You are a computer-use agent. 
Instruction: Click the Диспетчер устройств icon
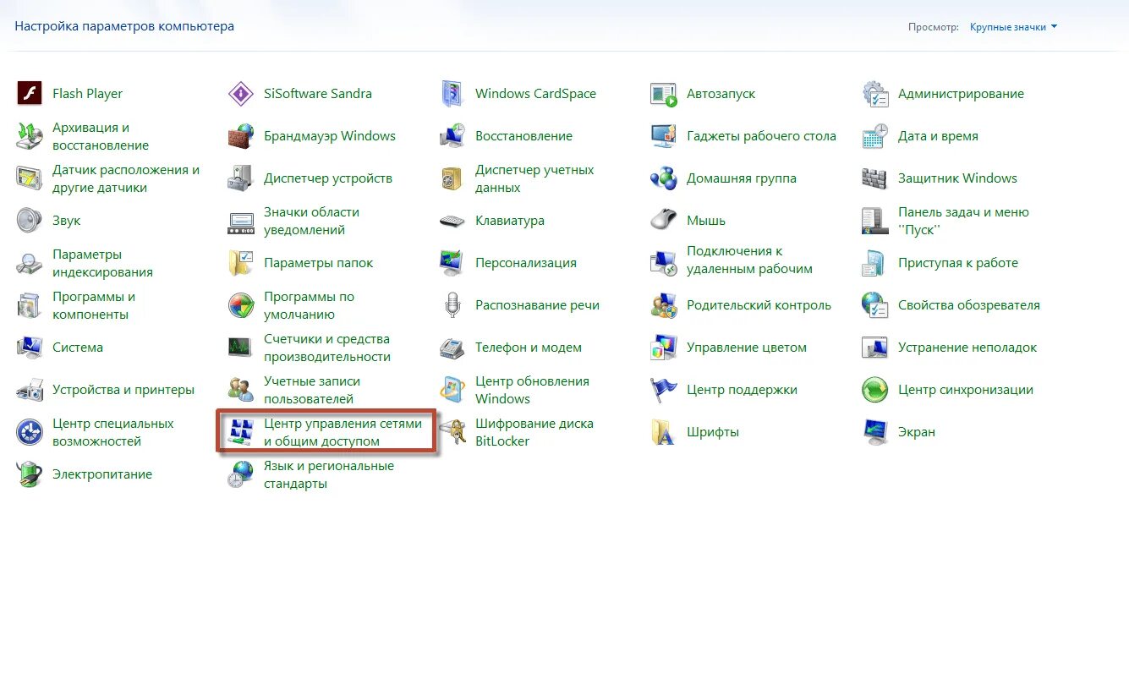(x=241, y=178)
